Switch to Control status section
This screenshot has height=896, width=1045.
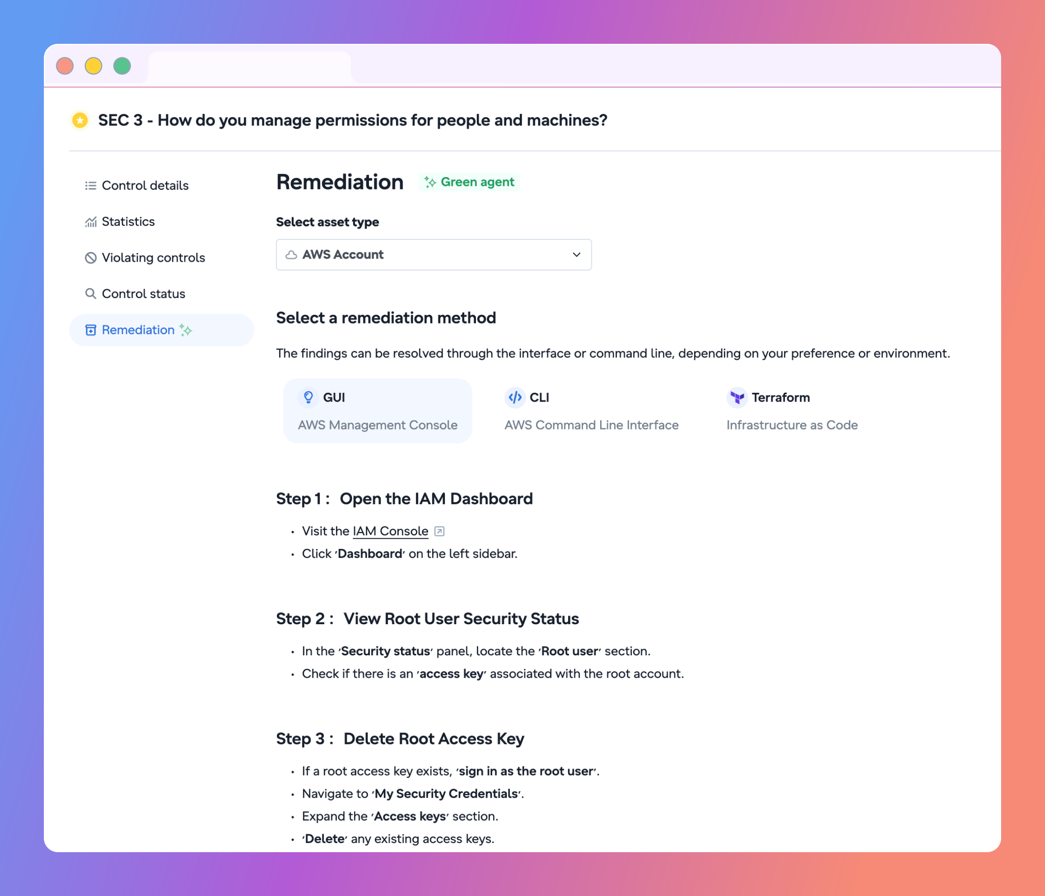point(161,294)
